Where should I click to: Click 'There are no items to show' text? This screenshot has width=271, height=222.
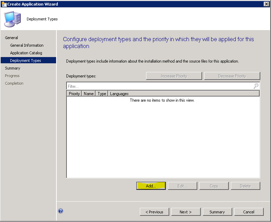[x=162, y=100]
